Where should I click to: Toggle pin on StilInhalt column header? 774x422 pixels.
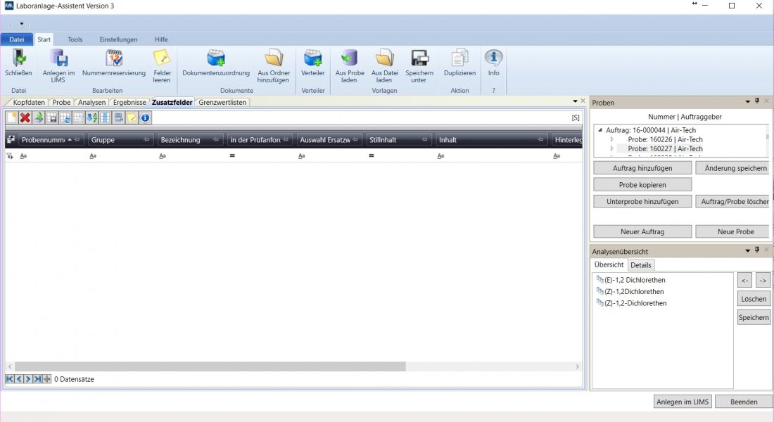coord(424,140)
